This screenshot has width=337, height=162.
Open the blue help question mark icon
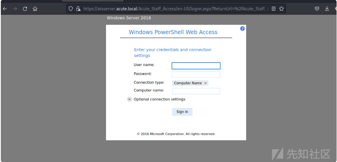pos(242,29)
